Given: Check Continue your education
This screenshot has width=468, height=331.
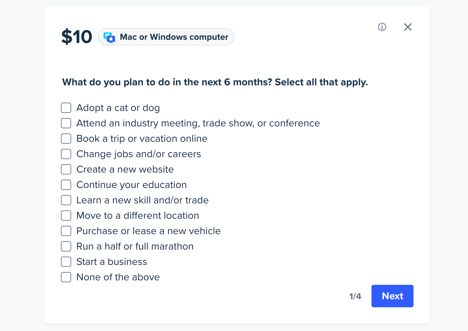Looking at the screenshot, I should click(x=66, y=185).
